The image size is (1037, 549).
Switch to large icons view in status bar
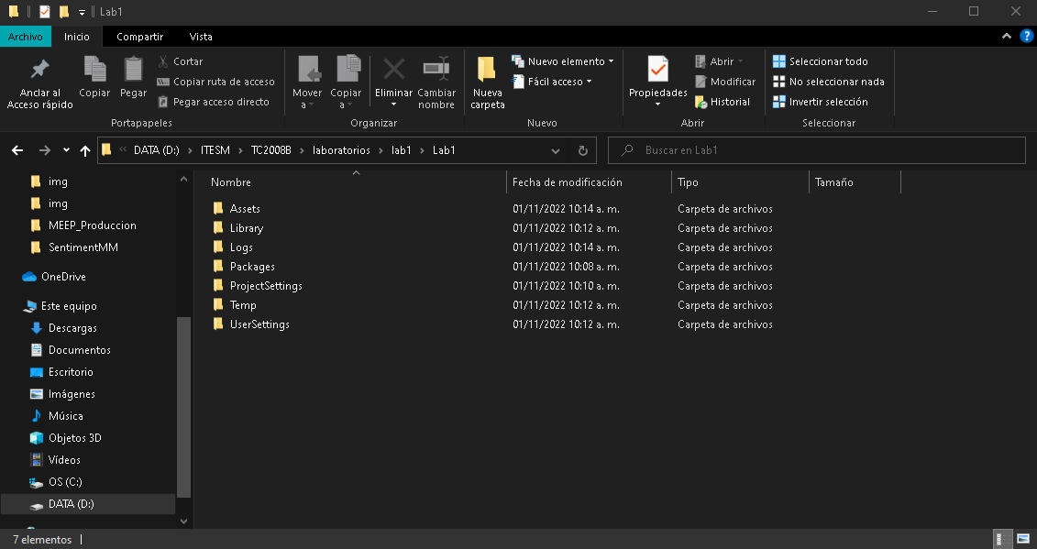[1022, 540]
